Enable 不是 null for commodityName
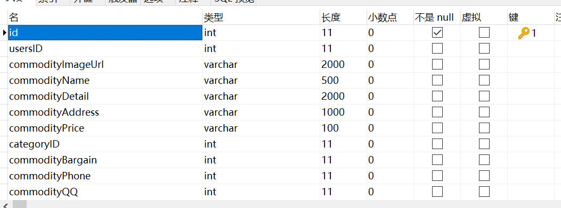This screenshot has width=561, height=208. [x=437, y=80]
